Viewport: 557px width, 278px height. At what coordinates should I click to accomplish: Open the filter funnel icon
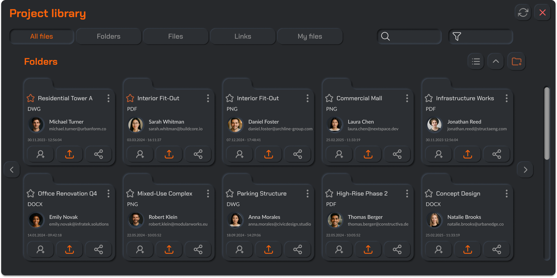pos(457,36)
